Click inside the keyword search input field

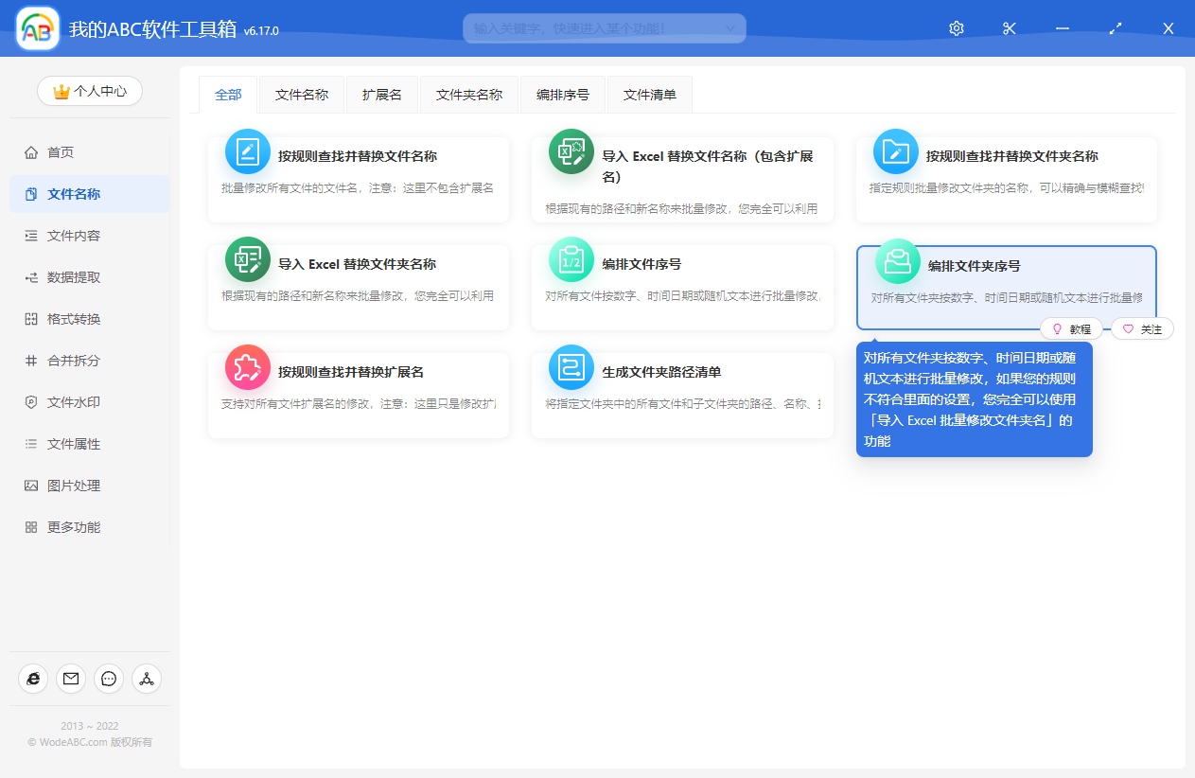587,28
